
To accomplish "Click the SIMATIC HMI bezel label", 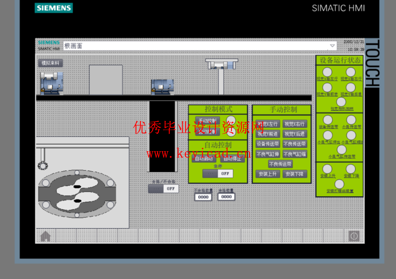I will [x=338, y=8].
